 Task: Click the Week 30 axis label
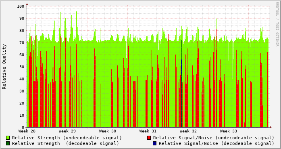[x=108, y=131]
